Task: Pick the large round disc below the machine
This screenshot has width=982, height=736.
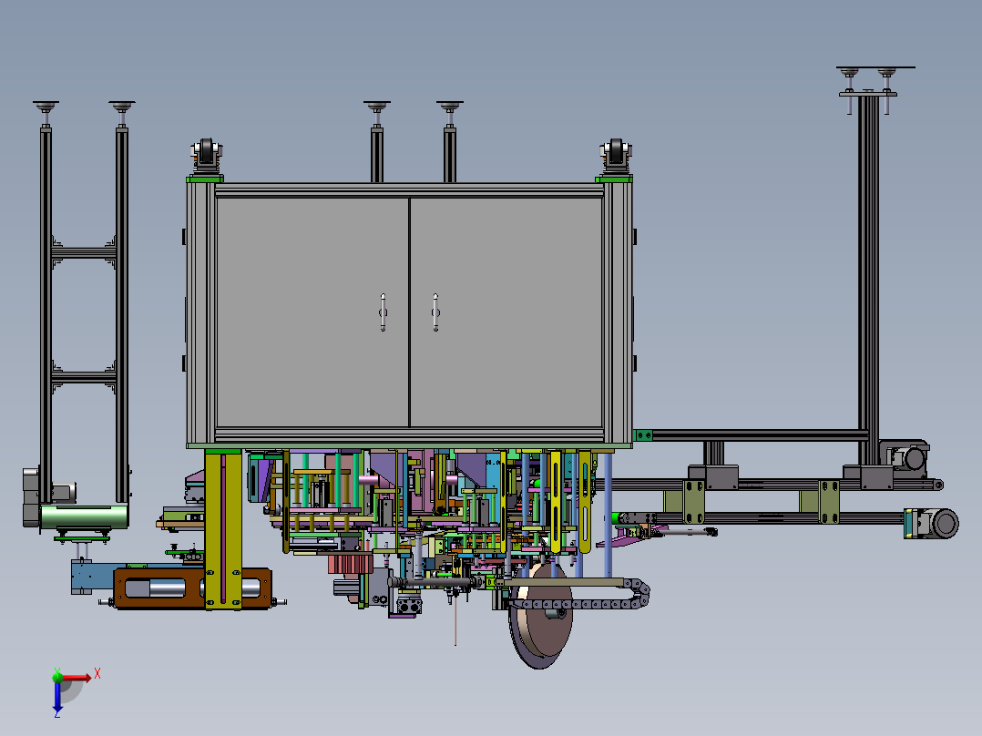Action: 541,616
